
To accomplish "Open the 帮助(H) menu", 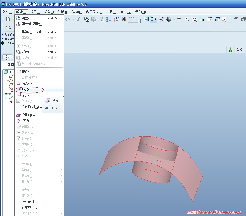I will 140,12.
